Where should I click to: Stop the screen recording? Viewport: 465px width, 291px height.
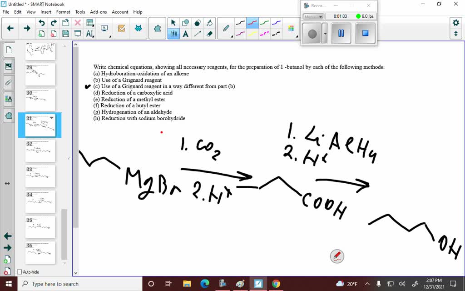[365, 33]
